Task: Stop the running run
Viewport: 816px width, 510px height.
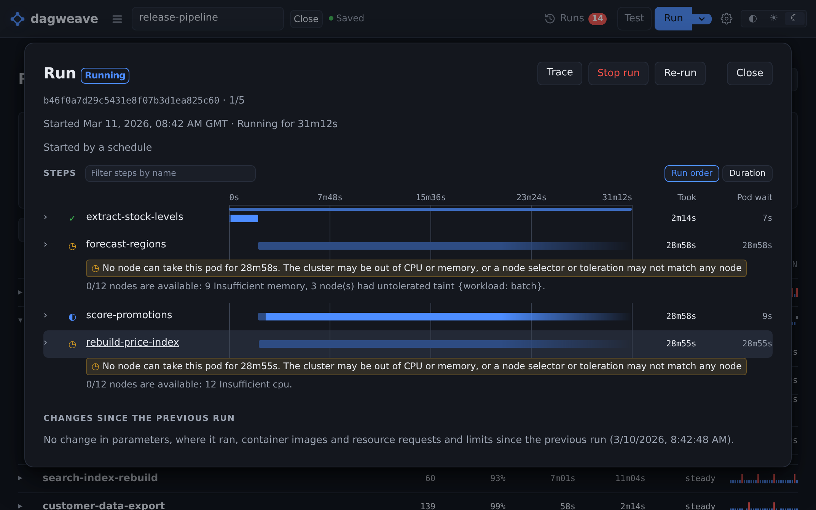Action: click(x=618, y=73)
